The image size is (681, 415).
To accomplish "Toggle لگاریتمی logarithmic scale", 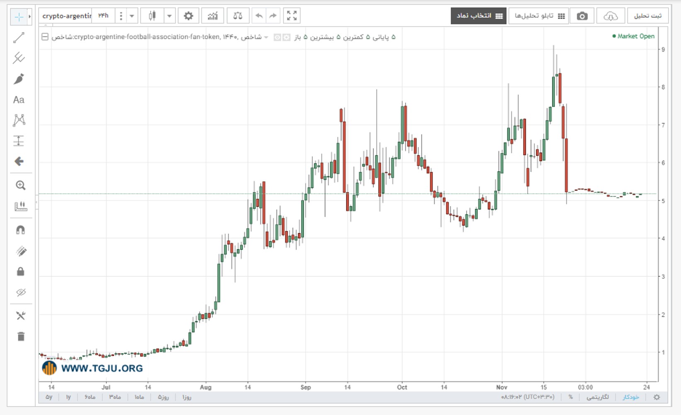I will click(x=598, y=397).
